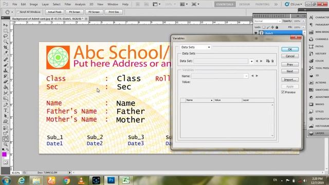Image resolution: width=329 pixels, height=185 pixels.
Task: Select the Crop tool
Action: point(6,47)
